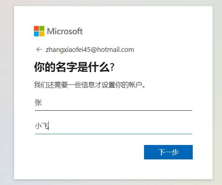Click the 下一步 button
The width and height of the screenshot is (222, 185).
click(168, 152)
